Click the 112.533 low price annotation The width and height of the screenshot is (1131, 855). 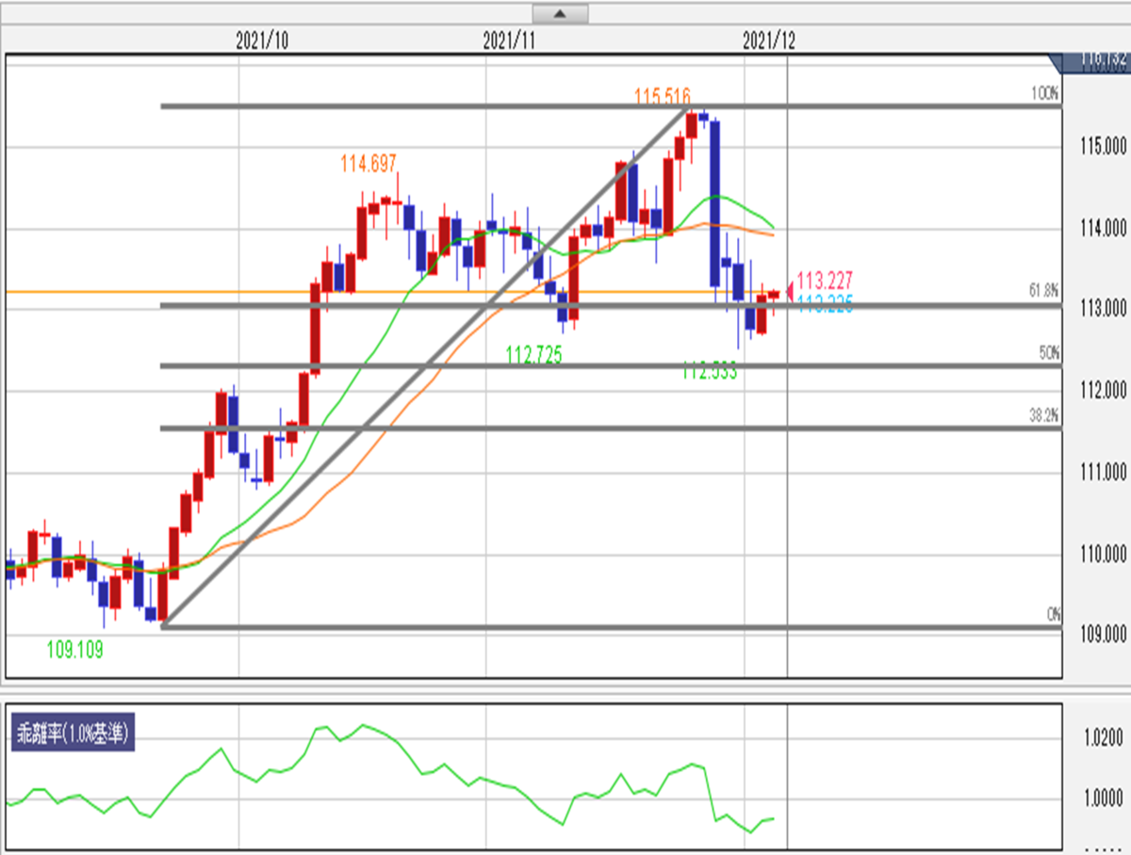(708, 372)
